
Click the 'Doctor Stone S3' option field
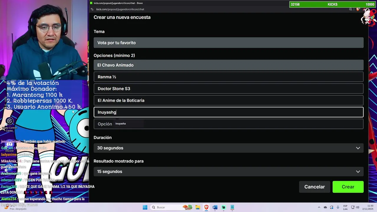pyautogui.click(x=229, y=89)
